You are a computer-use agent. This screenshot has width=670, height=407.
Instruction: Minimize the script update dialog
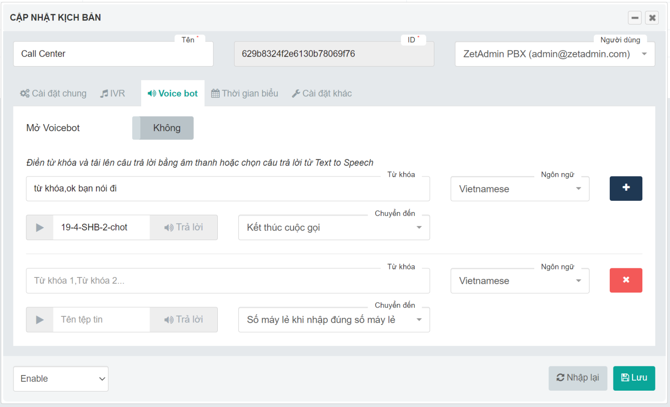tap(635, 18)
